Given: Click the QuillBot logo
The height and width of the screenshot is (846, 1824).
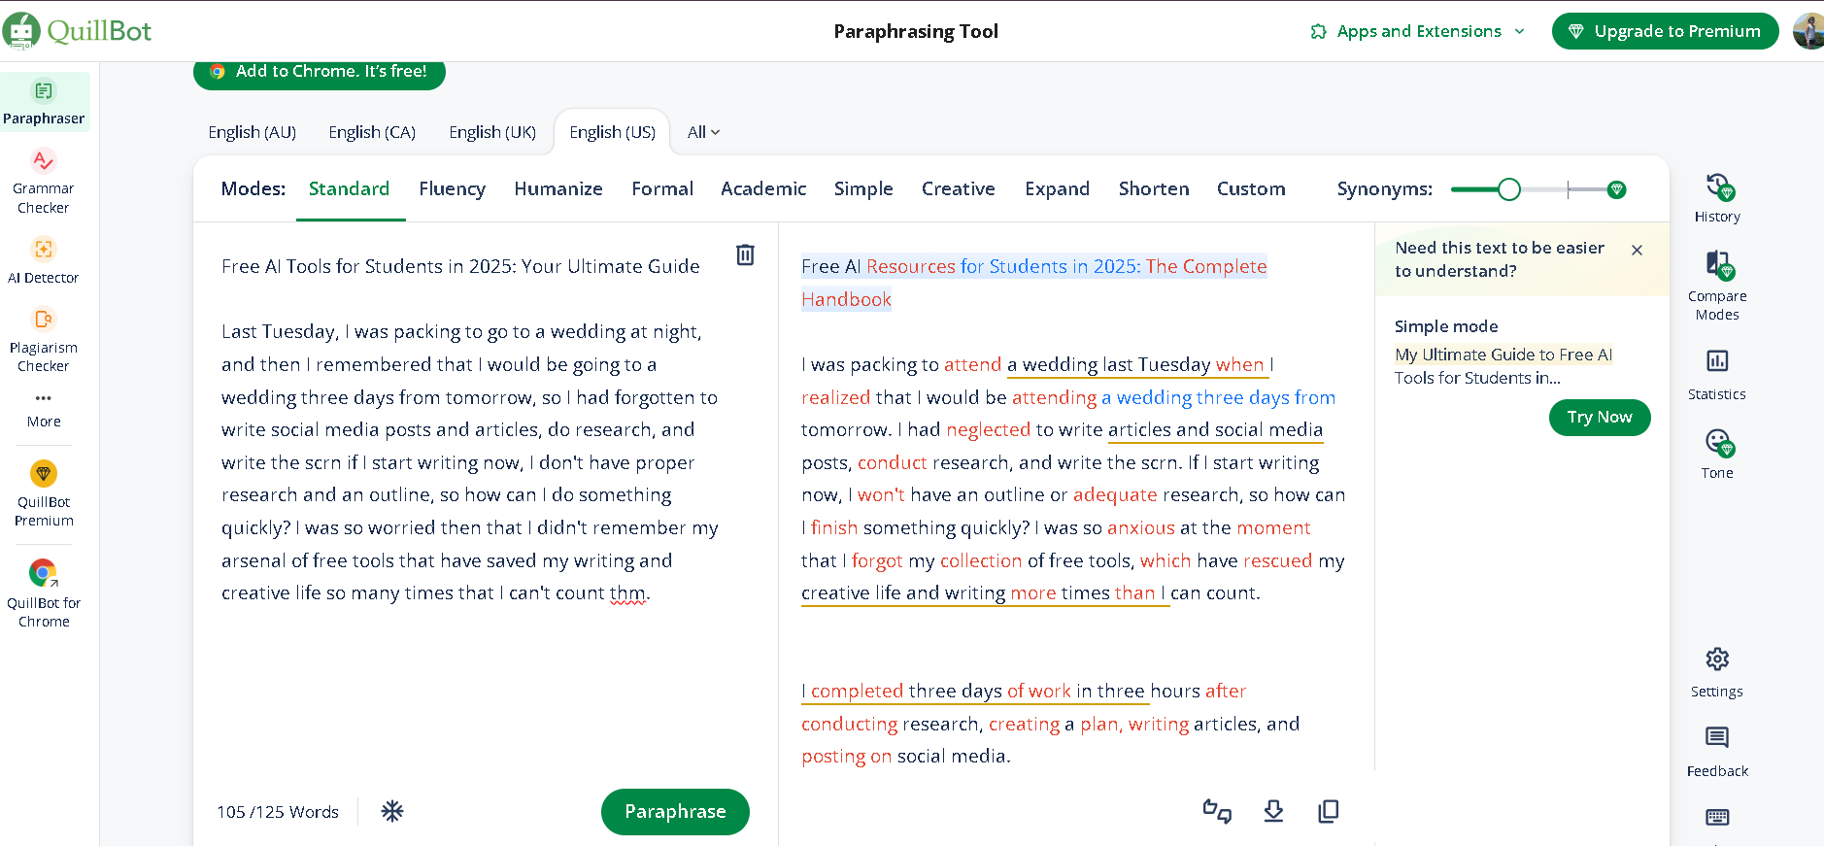Looking at the screenshot, I should 78,31.
